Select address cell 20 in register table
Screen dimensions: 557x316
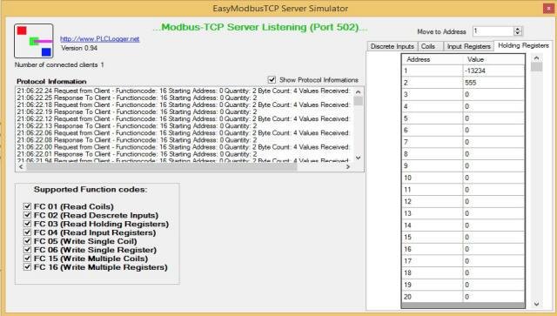coord(433,297)
